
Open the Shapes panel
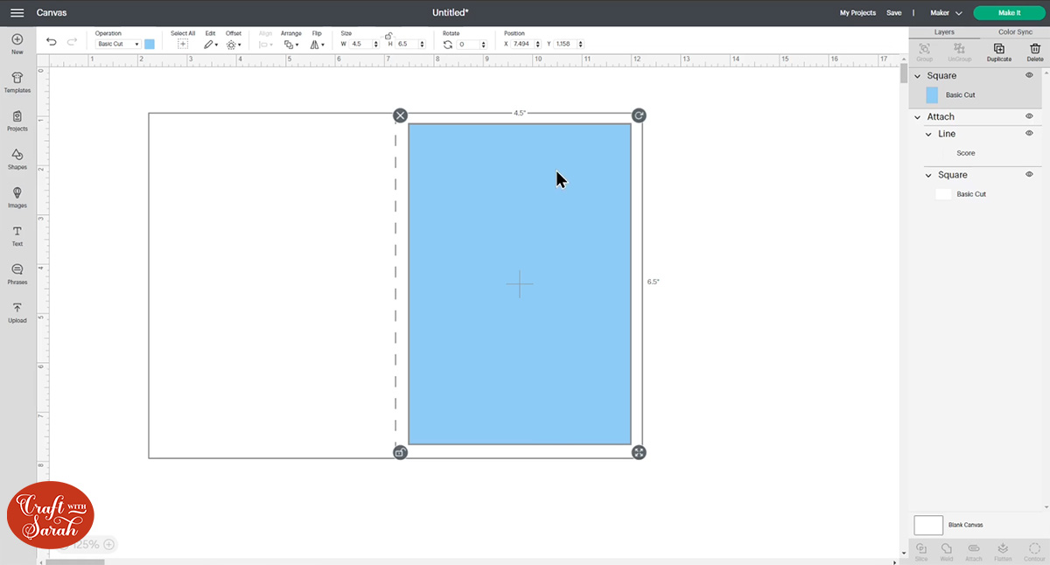click(x=17, y=160)
